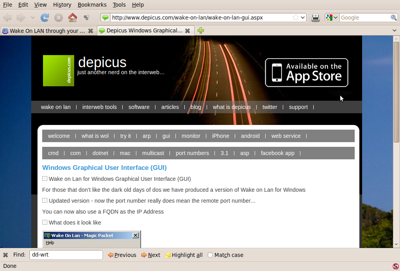Bookmark page with star icon

pos(296,18)
